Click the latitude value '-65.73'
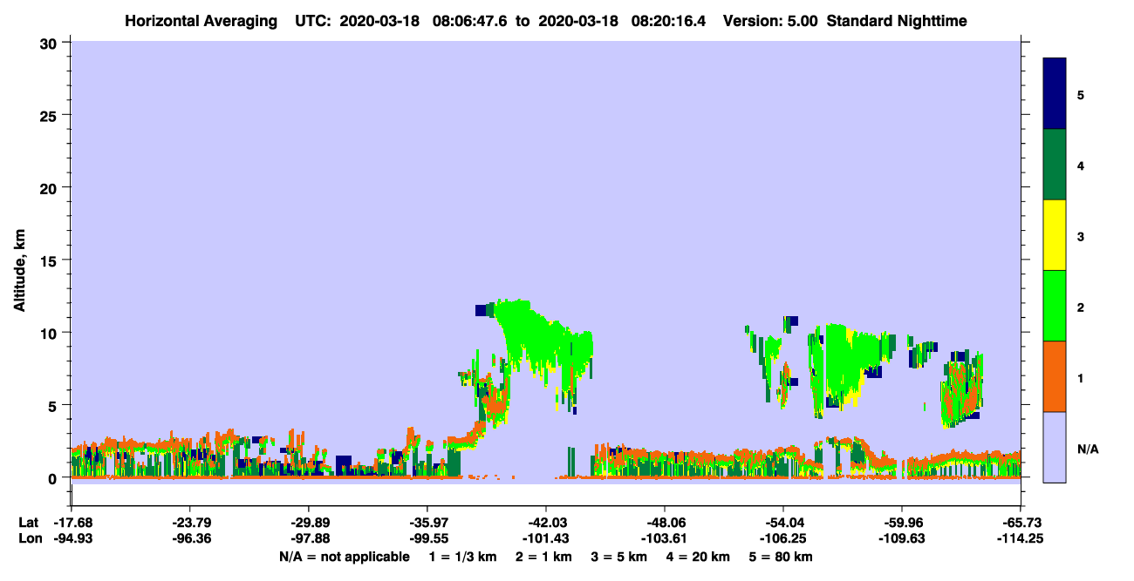 1021,523
